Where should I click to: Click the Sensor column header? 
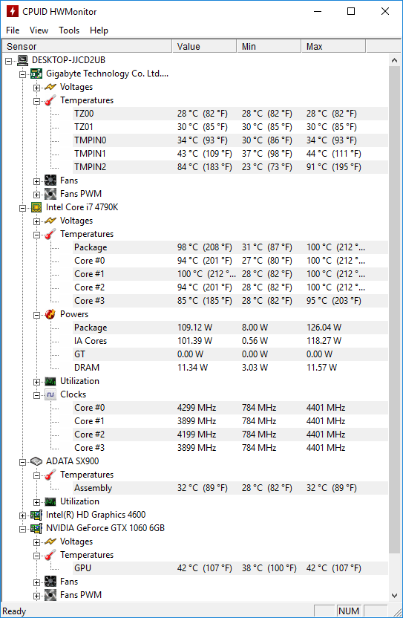(87, 47)
